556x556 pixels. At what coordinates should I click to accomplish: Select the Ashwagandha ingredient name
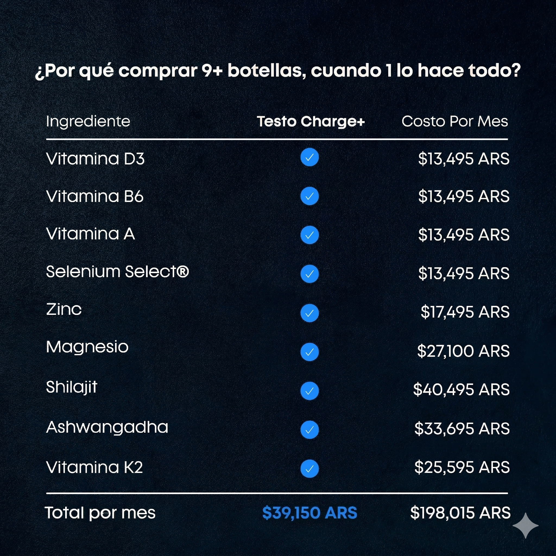click(107, 427)
